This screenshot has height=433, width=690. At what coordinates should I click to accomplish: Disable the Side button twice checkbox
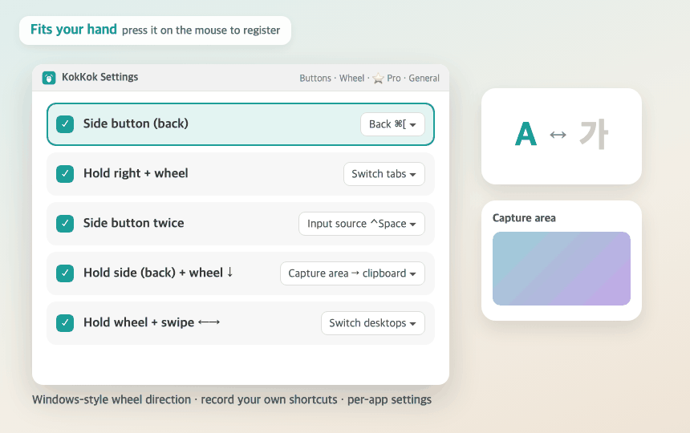click(65, 223)
